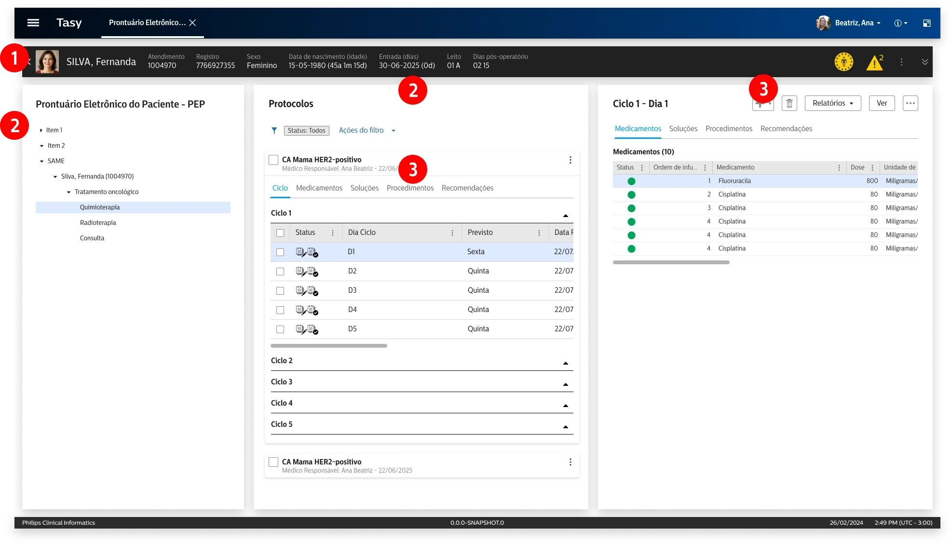Viewport: 952px width, 544px height.
Task: Check the second CA Mama HER2-positivo protocol
Action: [273, 462]
